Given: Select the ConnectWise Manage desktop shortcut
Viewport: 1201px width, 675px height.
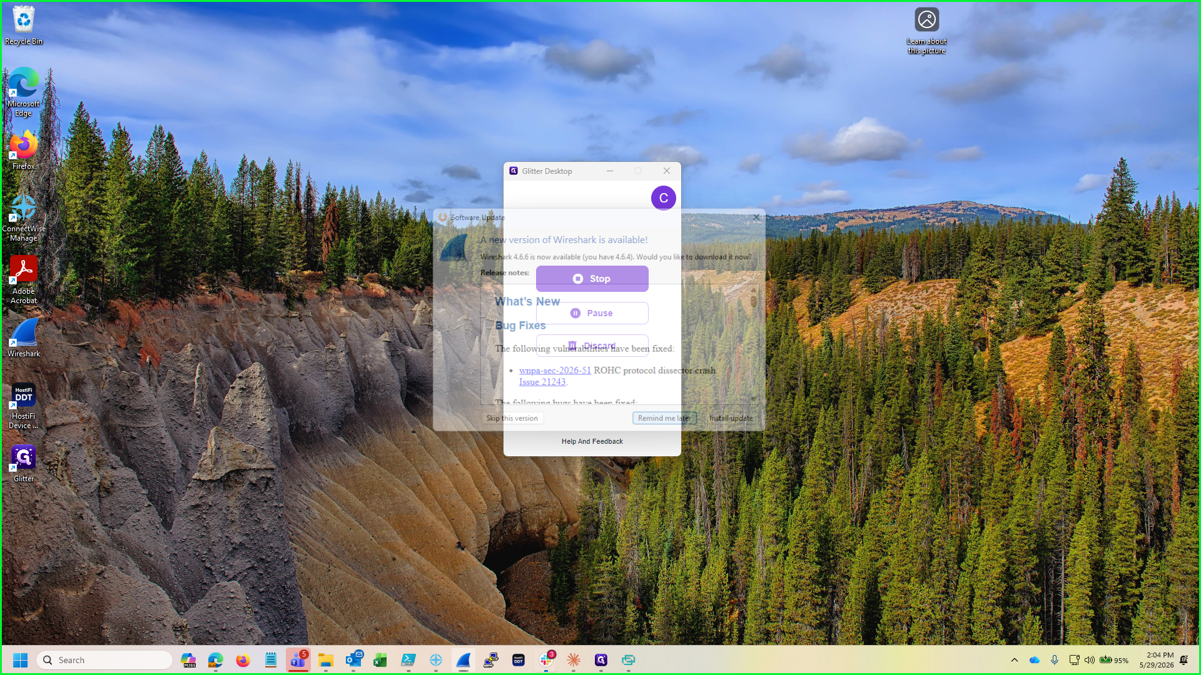Looking at the screenshot, I should point(24,217).
